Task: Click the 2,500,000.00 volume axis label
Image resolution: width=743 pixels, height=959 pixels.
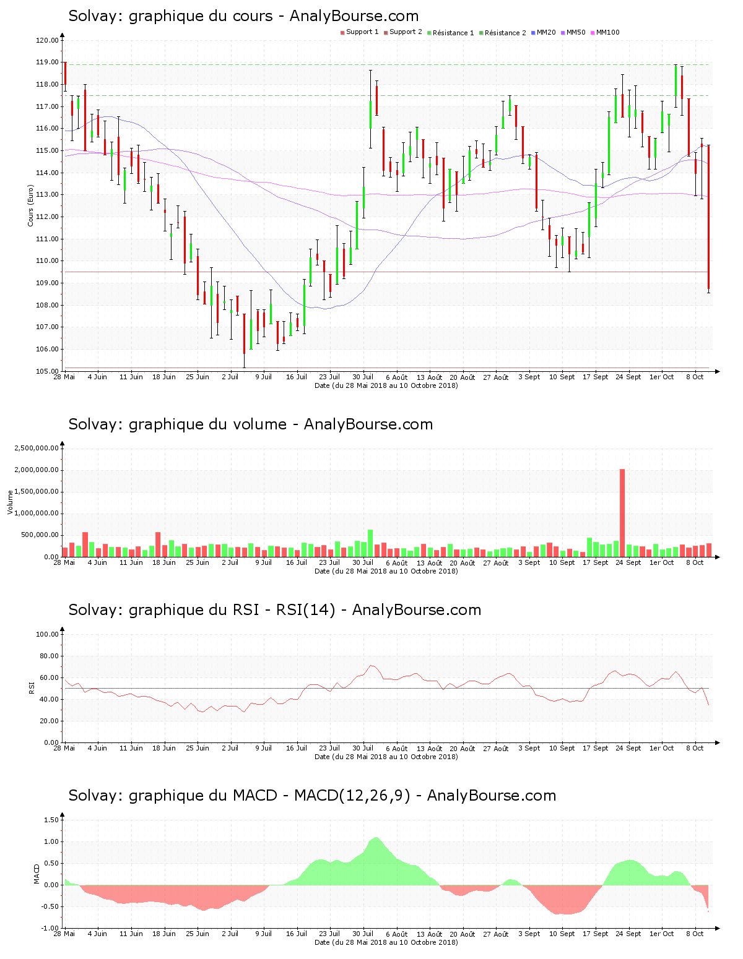Action: point(37,448)
